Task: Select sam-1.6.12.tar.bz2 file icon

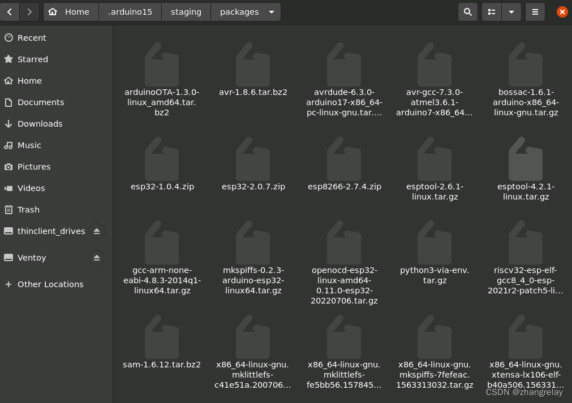Action: coord(162,337)
